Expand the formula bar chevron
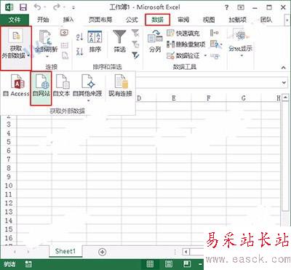291x270 pixels. tap(284, 83)
